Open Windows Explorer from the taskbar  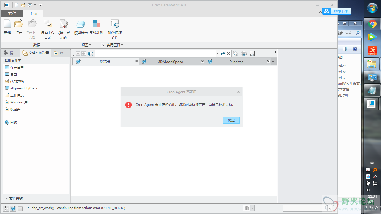click(x=372, y=64)
